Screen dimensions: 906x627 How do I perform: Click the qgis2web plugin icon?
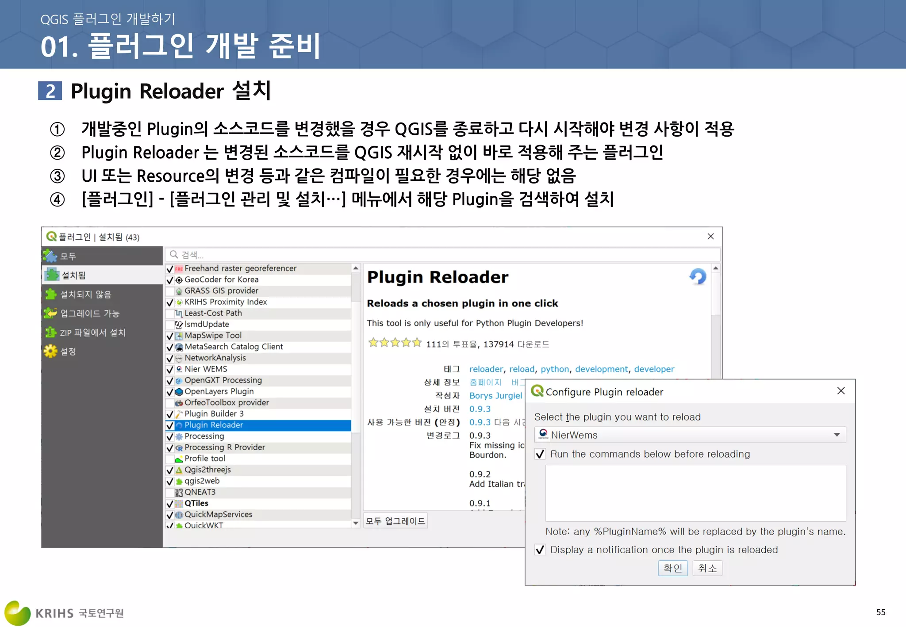pos(179,482)
